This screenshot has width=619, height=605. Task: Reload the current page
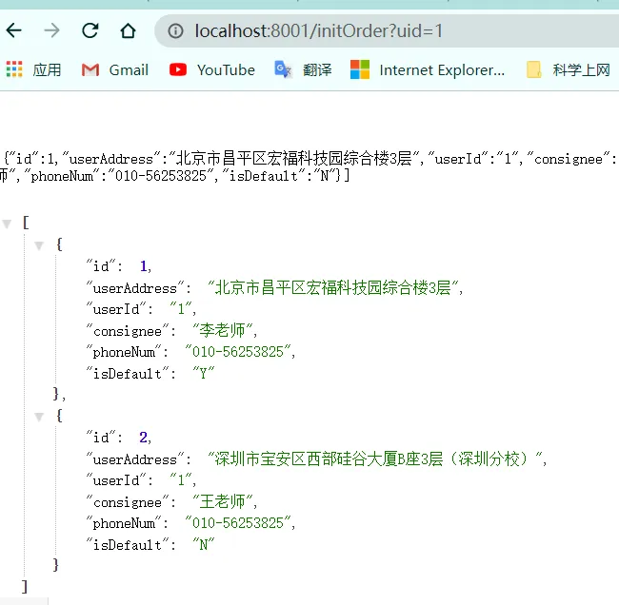point(90,31)
